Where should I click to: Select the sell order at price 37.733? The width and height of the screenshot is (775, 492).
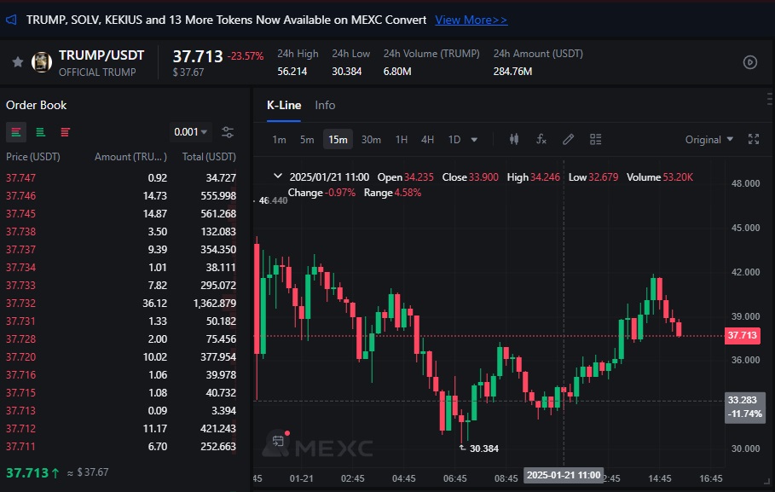(120, 286)
